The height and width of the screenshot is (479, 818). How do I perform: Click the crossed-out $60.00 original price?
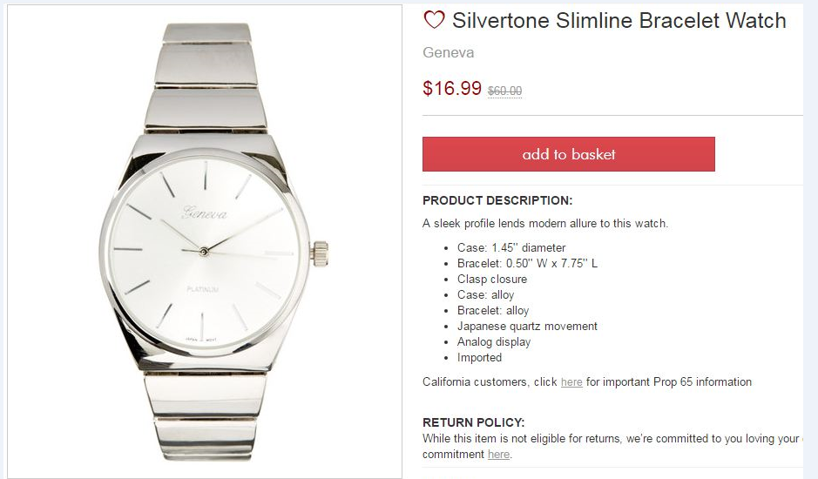[505, 91]
